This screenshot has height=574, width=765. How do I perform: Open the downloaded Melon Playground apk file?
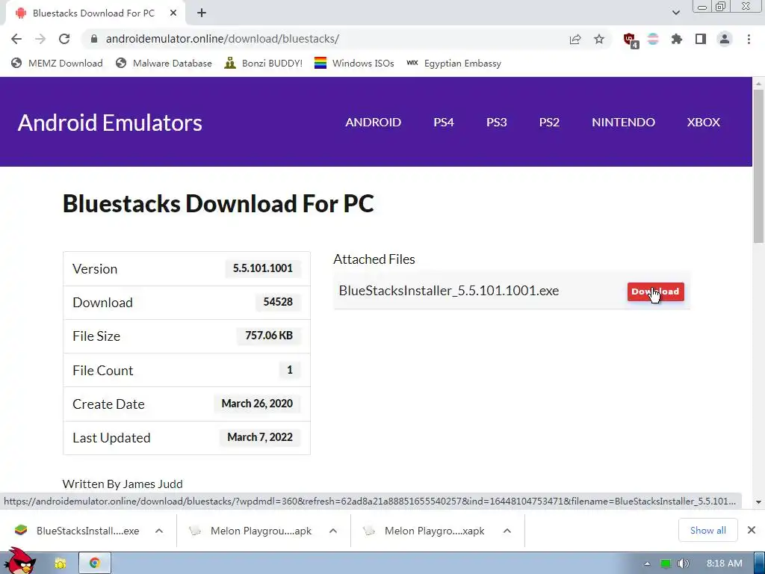click(251, 531)
